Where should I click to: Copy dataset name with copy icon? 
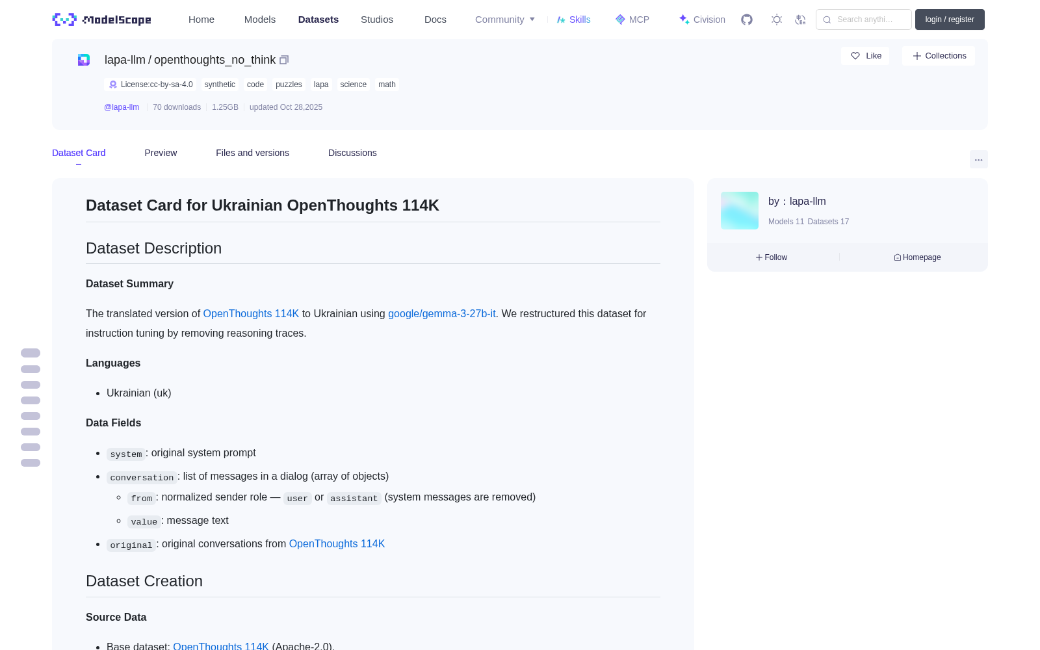point(284,60)
